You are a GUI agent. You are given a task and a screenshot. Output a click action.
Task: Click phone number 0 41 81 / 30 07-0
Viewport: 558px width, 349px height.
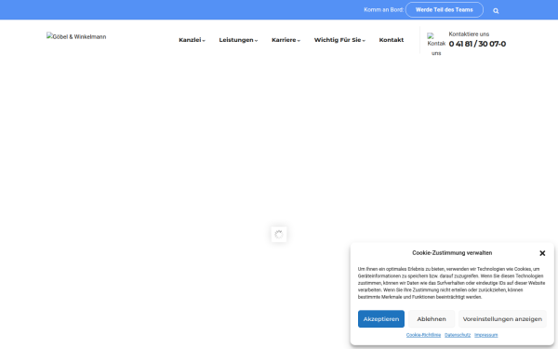coord(477,44)
